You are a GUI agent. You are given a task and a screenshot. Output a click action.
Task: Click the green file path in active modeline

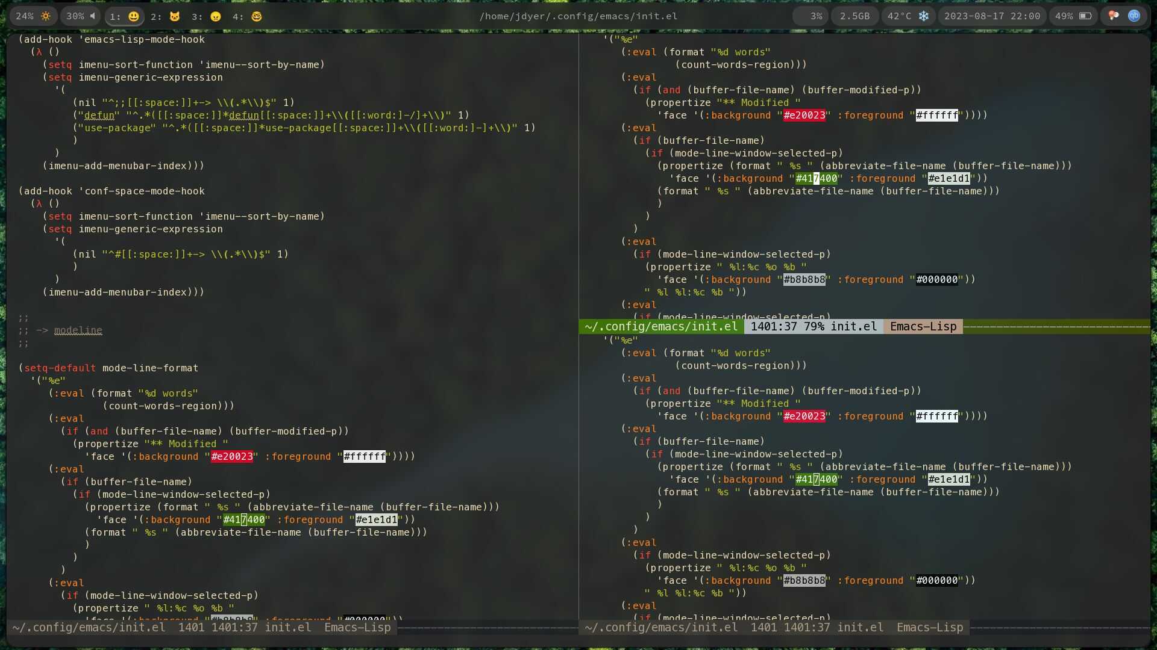coord(661,327)
